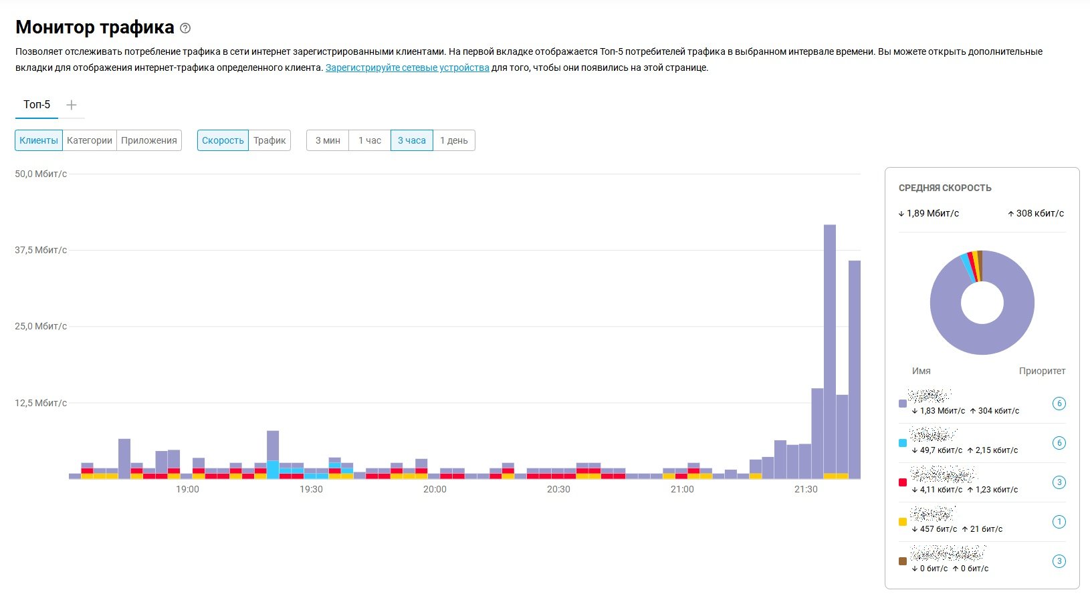Click priority 6 badge of purple client
The height and width of the screenshot is (608, 1090).
pos(1059,404)
